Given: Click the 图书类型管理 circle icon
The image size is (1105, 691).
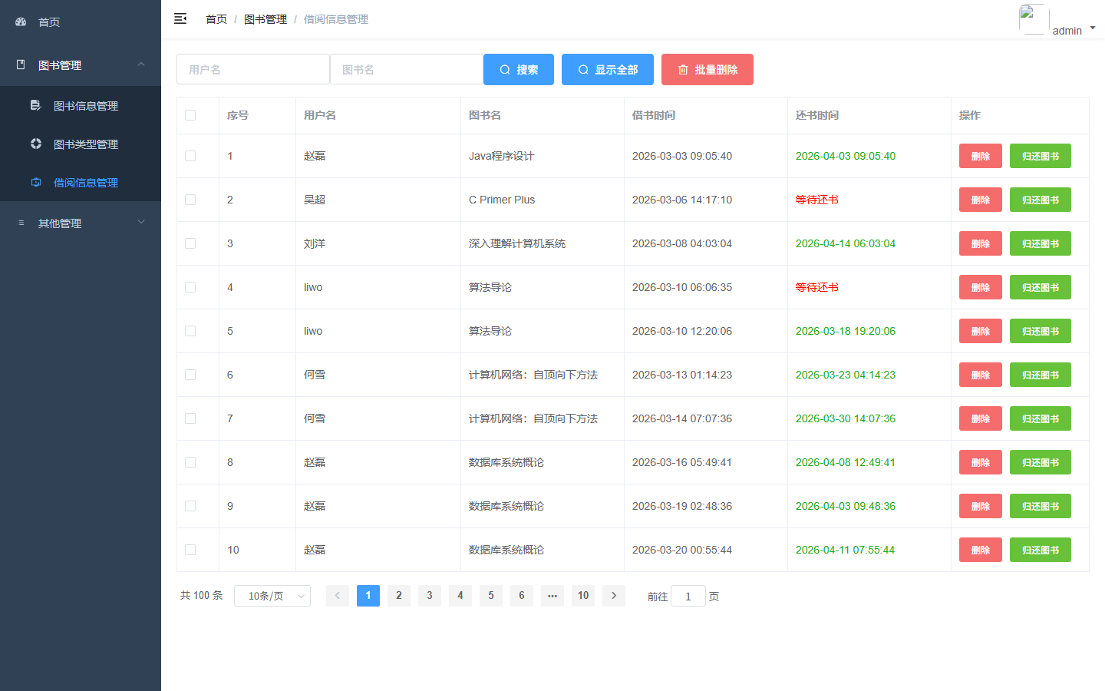Looking at the screenshot, I should 36,144.
